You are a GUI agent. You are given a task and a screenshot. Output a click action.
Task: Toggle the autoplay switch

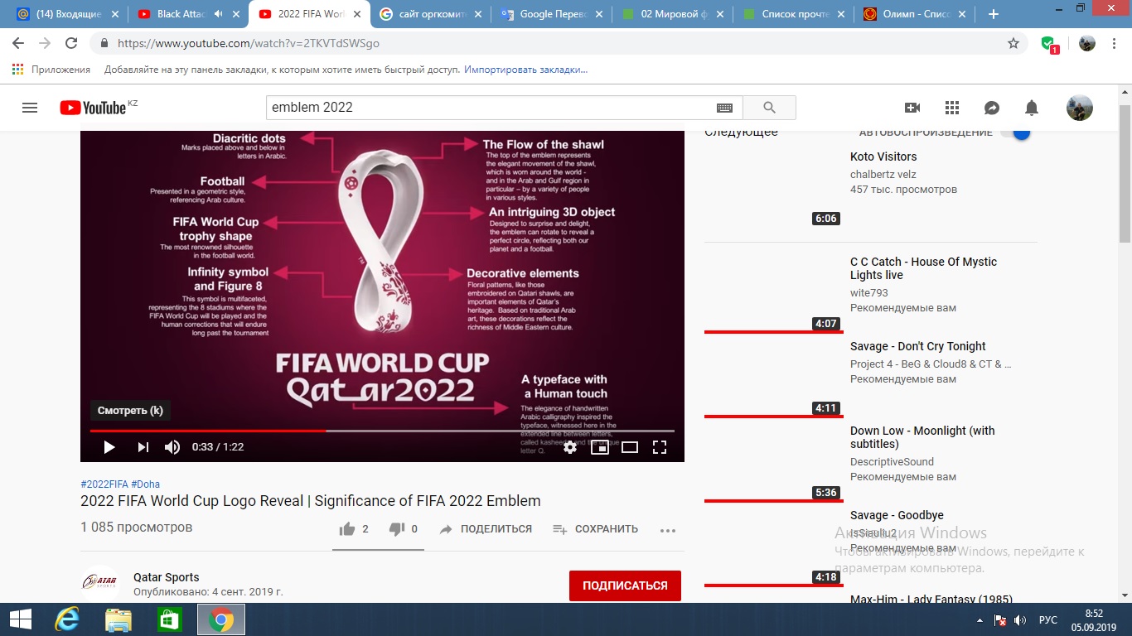(x=1014, y=132)
